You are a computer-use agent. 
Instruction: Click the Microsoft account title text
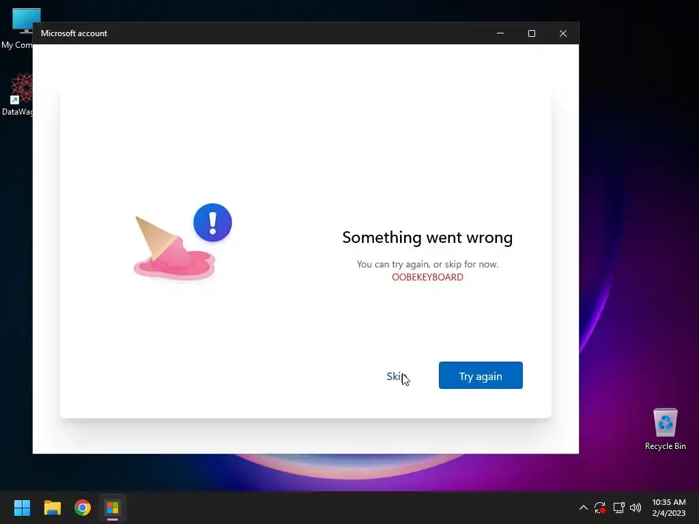(74, 33)
